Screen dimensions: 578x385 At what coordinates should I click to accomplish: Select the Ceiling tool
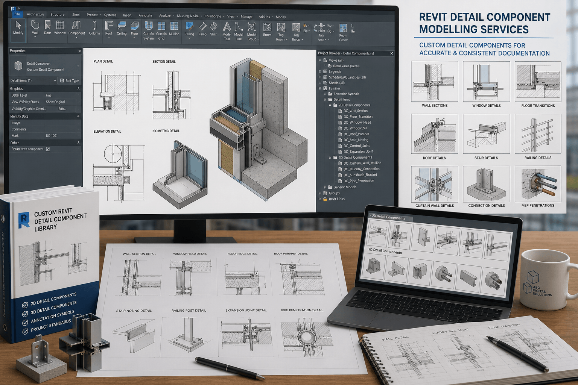[x=122, y=28]
